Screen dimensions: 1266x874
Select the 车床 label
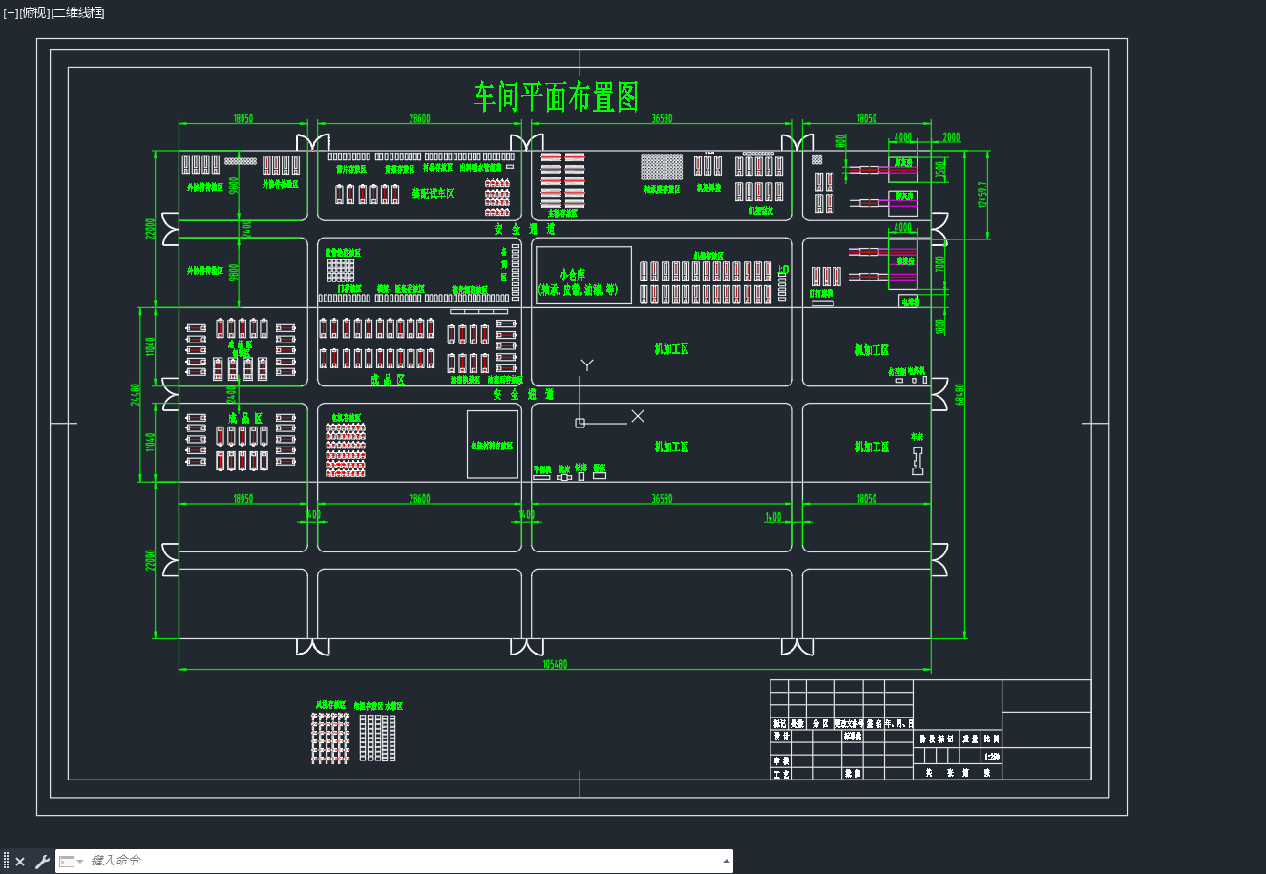(918, 436)
